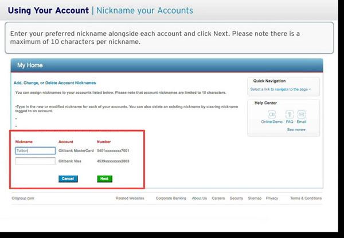The height and width of the screenshot is (238, 344).
Task: Open the Online Demo video icon
Action: pos(272,114)
